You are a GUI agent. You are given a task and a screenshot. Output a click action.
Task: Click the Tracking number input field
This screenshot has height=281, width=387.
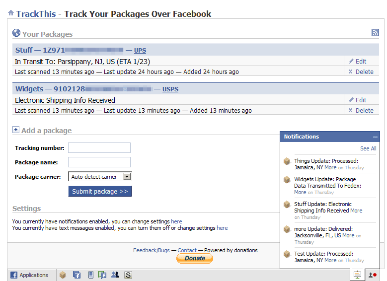(x=99, y=147)
